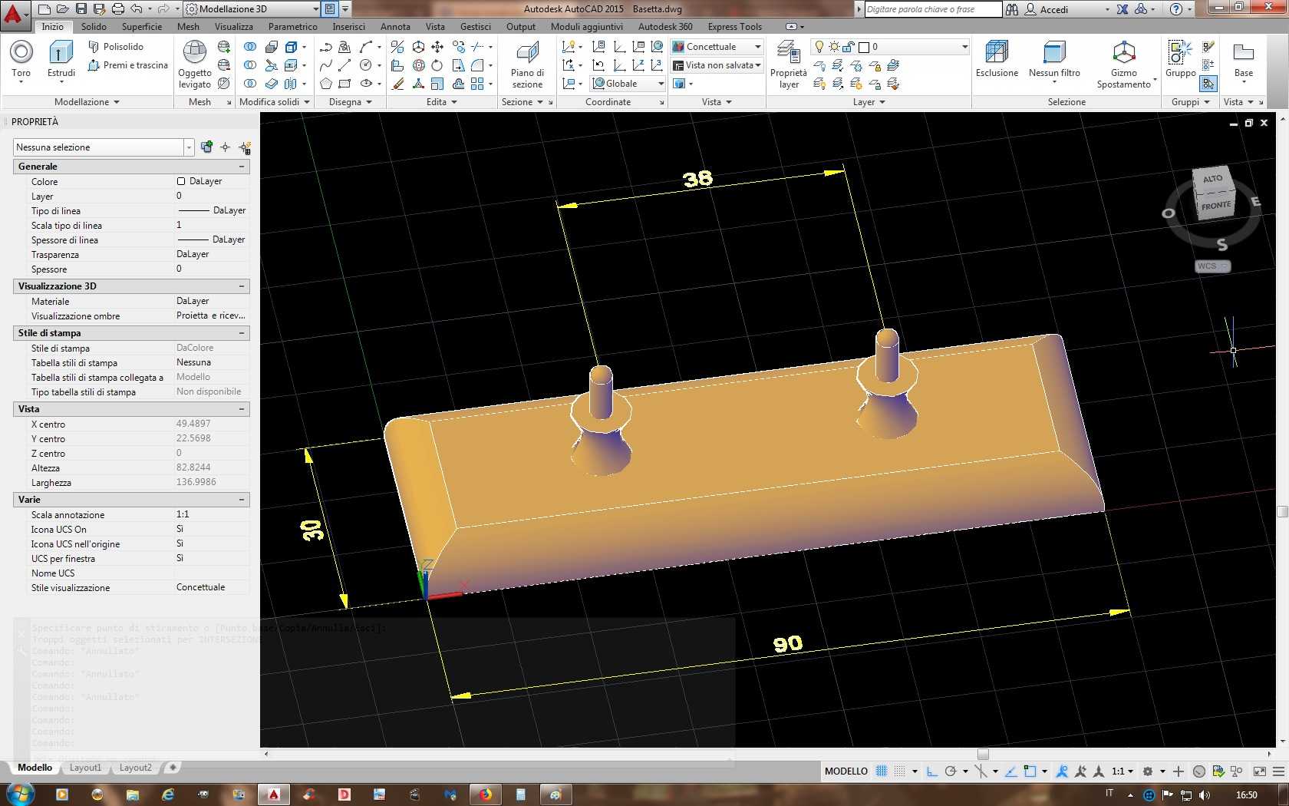This screenshot has width=1289, height=806.
Task: Click the Layout2 tab
Action: point(135,768)
